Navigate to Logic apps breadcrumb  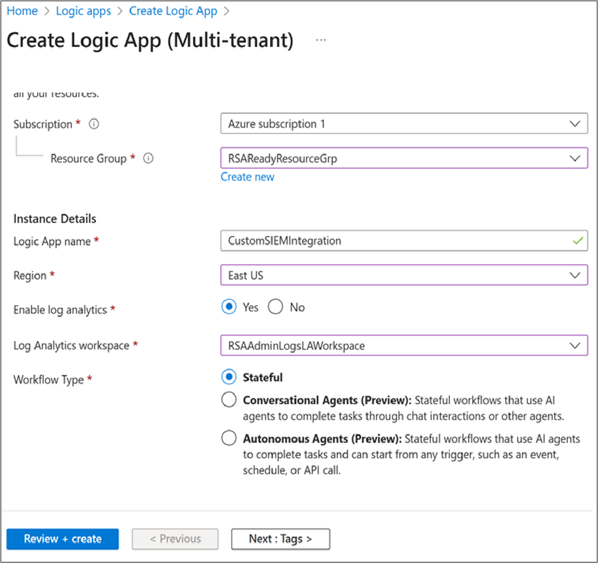(x=83, y=11)
